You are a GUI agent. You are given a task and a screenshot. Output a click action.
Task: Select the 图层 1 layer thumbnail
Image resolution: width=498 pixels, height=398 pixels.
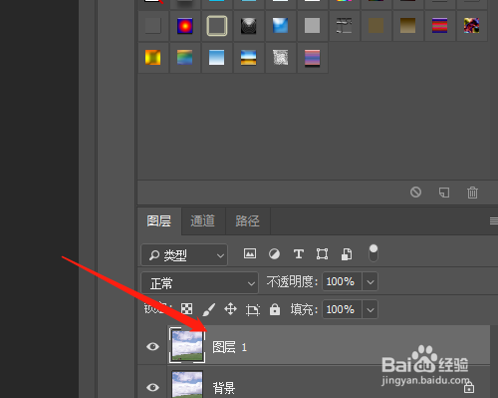(x=187, y=345)
